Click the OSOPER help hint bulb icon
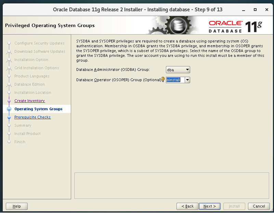 click(x=163, y=79)
